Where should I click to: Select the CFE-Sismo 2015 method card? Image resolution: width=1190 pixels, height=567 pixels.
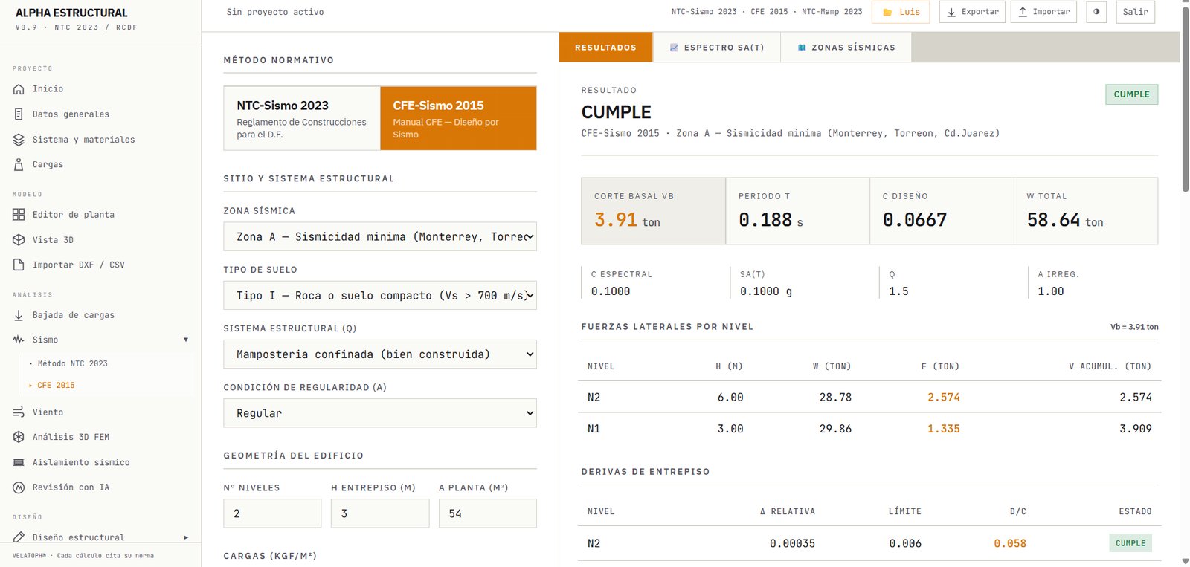click(458, 118)
